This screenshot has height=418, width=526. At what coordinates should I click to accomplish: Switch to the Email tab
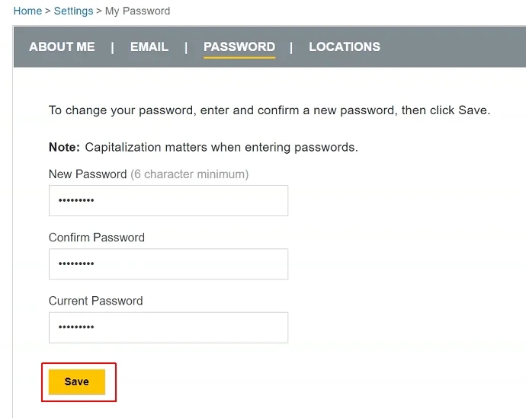[149, 46]
